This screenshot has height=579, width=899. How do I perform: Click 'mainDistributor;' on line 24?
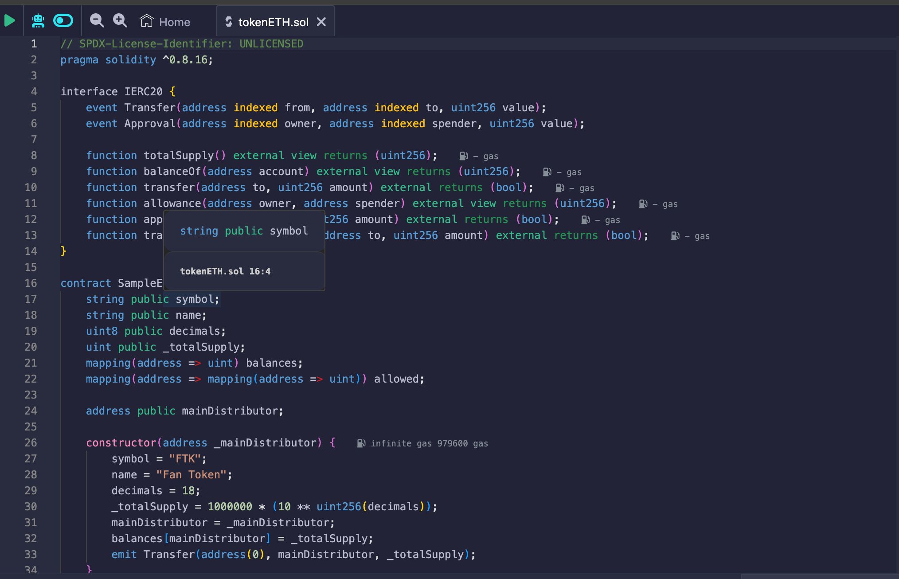click(x=233, y=411)
